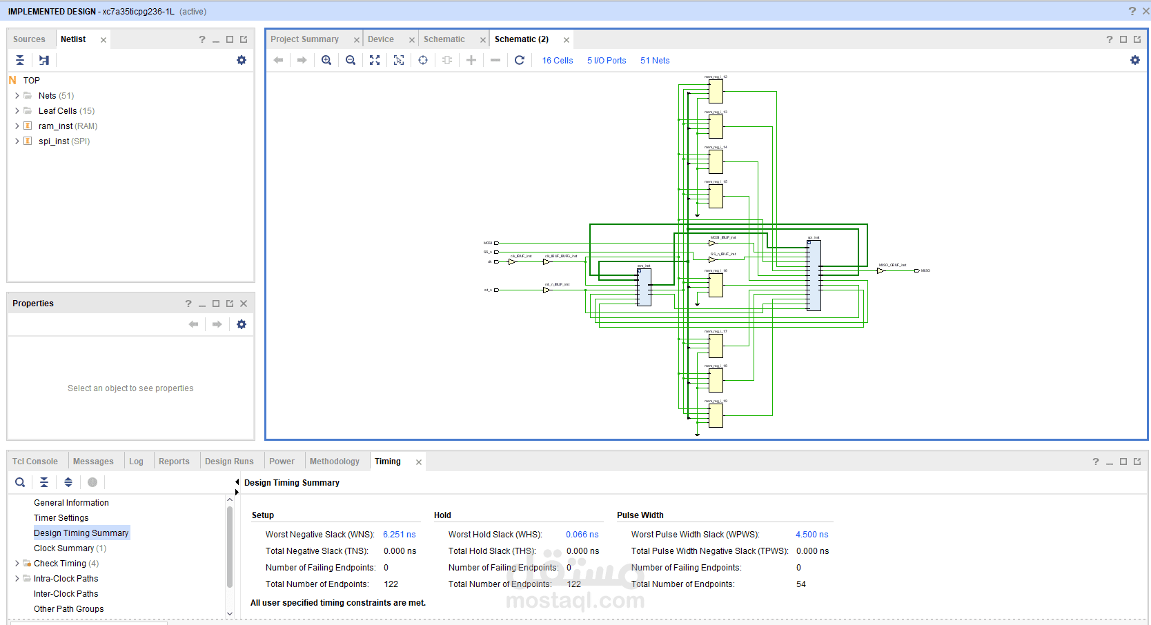Click the schematic expand/collapse cell icon
The image size is (1151, 625).
[x=447, y=60]
